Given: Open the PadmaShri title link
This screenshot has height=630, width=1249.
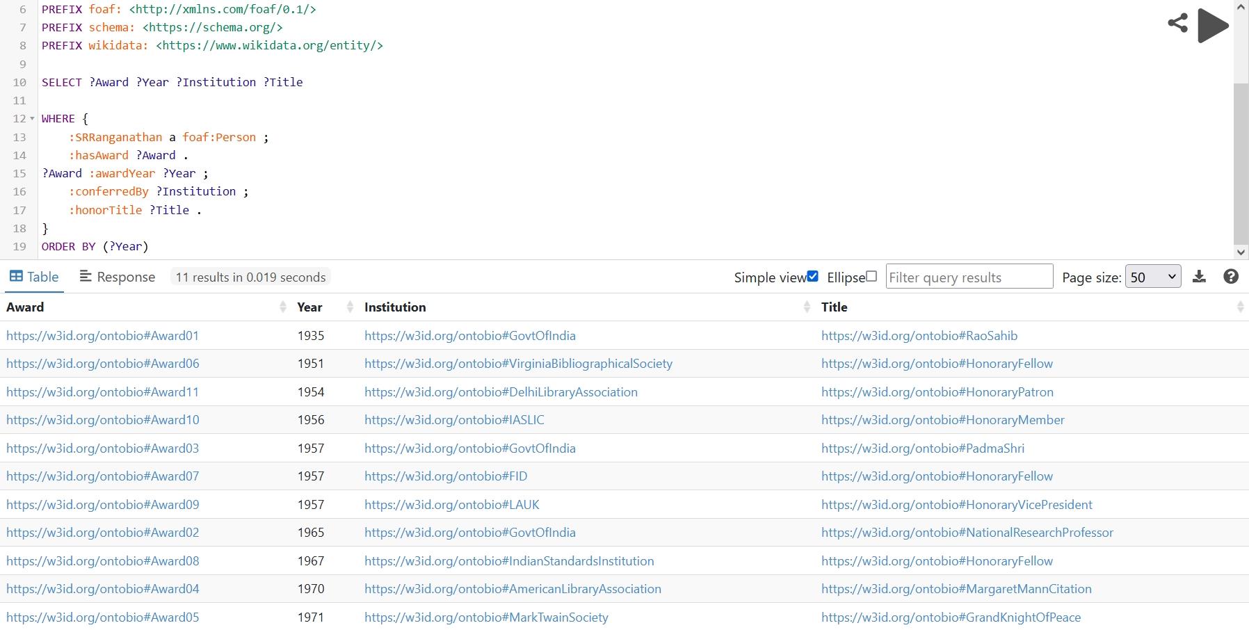Looking at the screenshot, I should click(x=922, y=449).
